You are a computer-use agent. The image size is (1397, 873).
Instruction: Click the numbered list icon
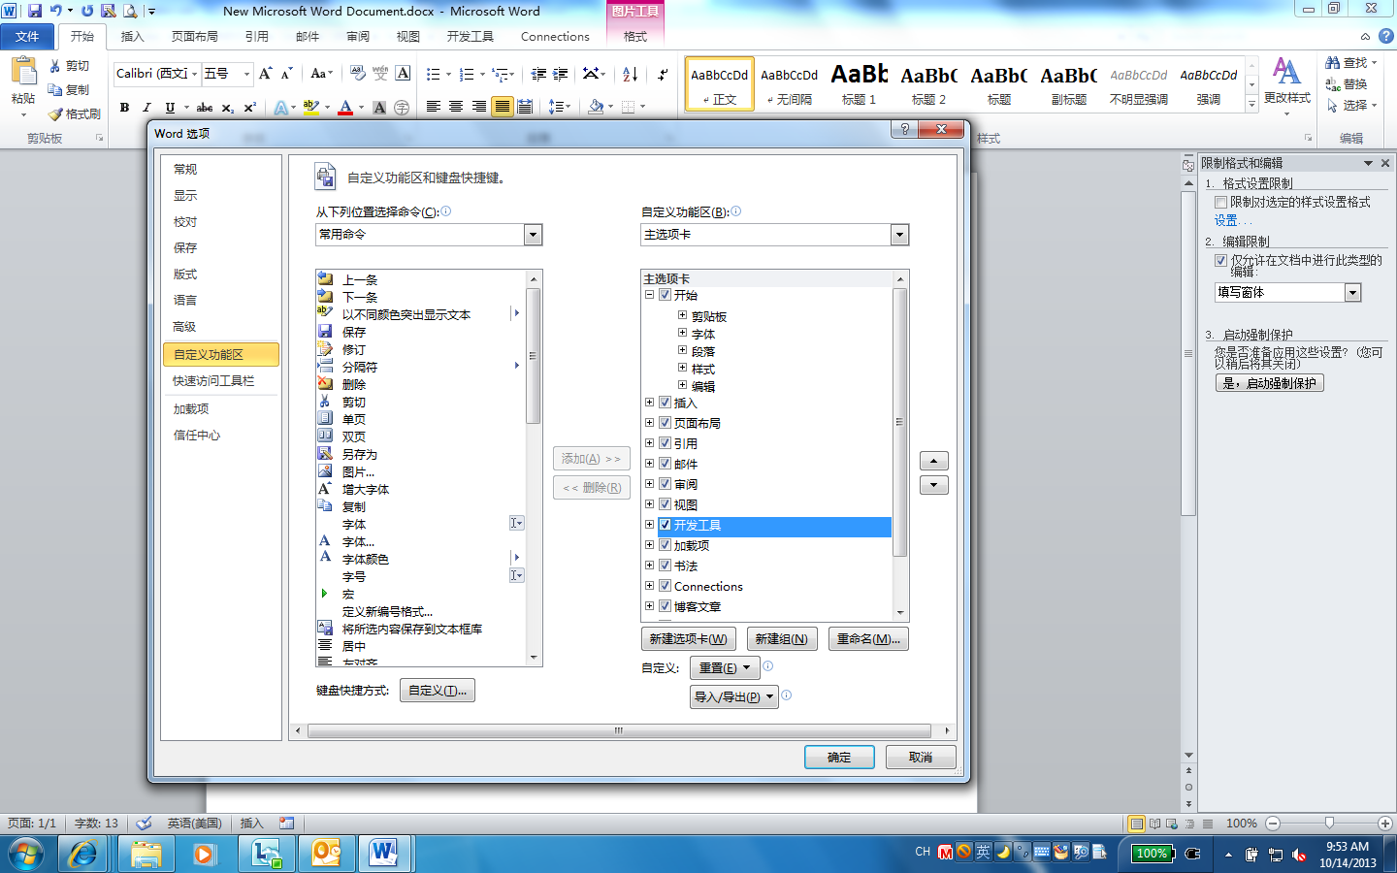tap(467, 74)
